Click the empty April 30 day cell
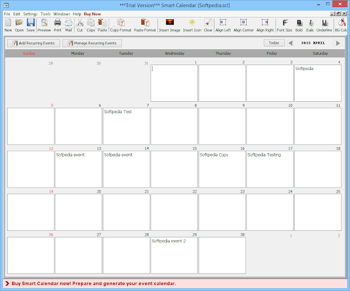 point(222,255)
